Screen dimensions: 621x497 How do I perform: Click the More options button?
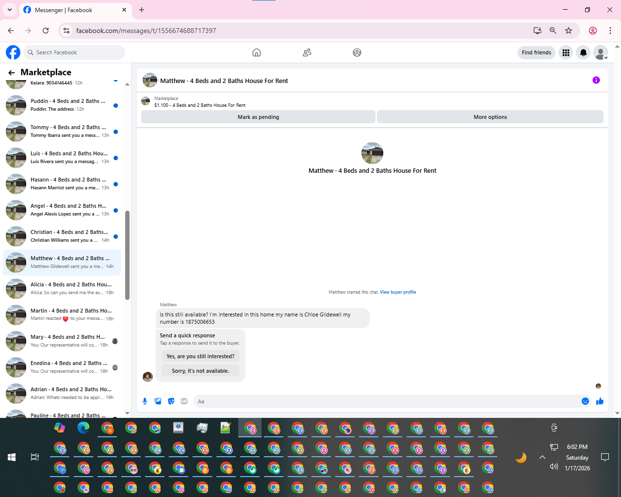pos(490,117)
